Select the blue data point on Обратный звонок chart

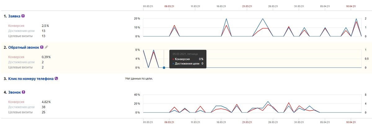[164, 68]
